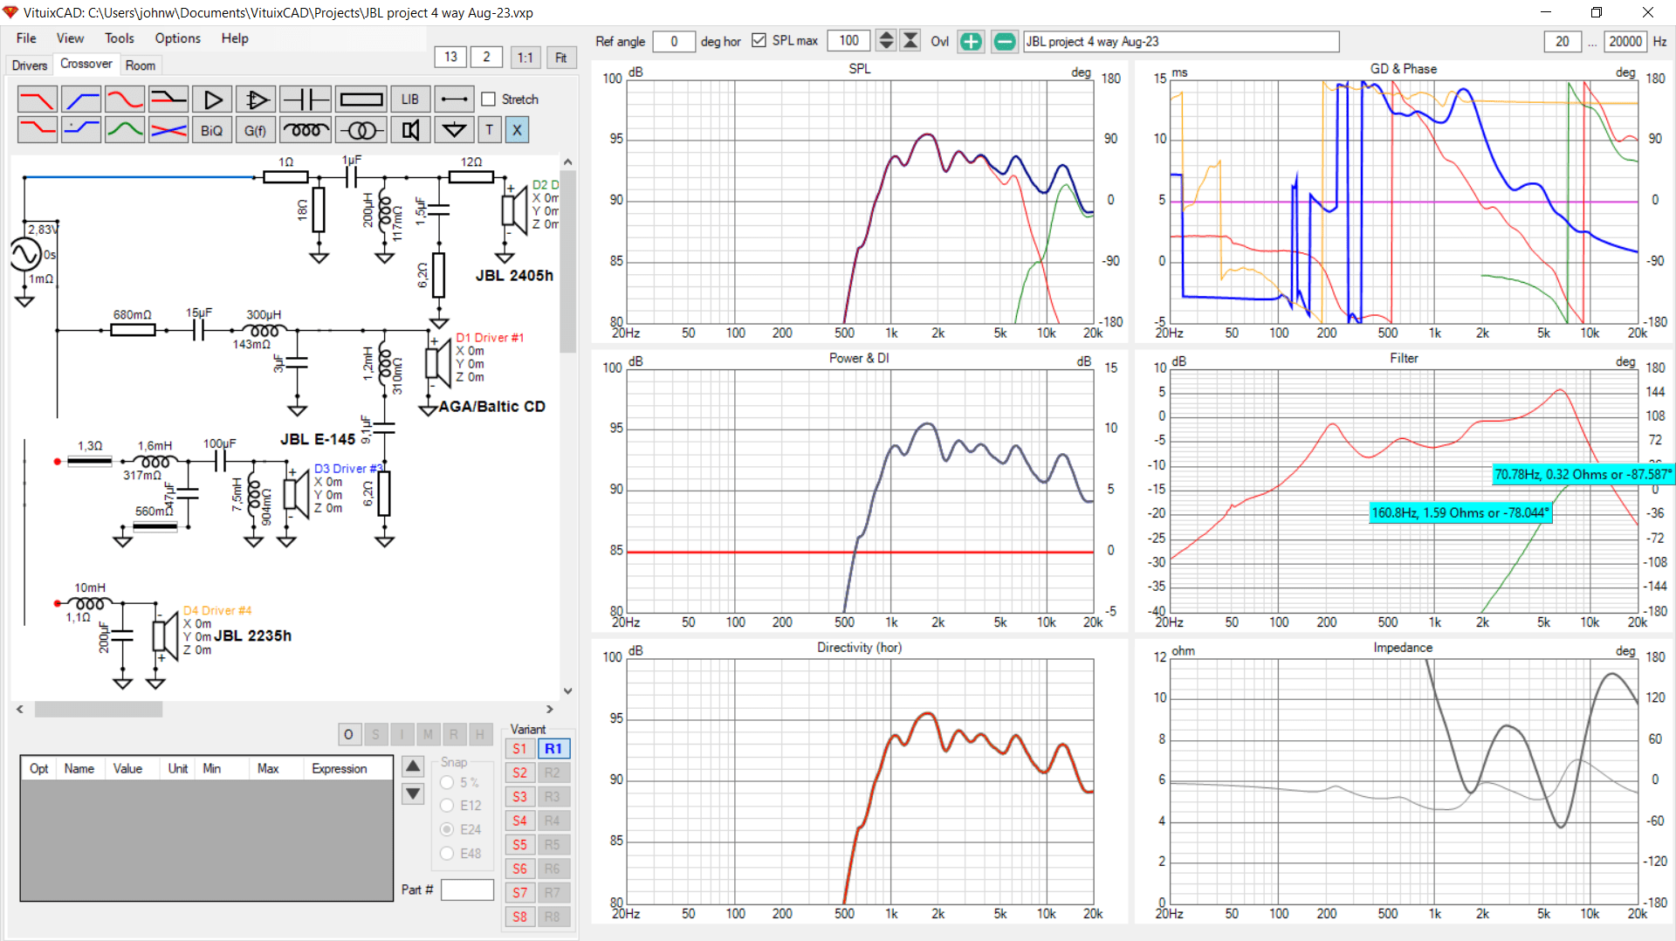This screenshot has height=941, width=1676.
Task: Select variant S5
Action: coord(519,845)
